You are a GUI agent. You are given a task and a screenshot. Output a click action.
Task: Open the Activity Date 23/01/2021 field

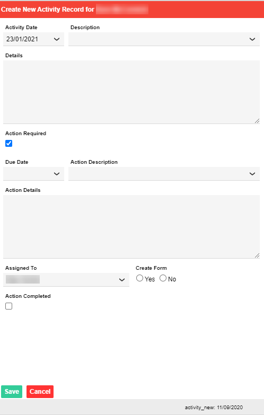pyautogui.click(x=33, y=39)
